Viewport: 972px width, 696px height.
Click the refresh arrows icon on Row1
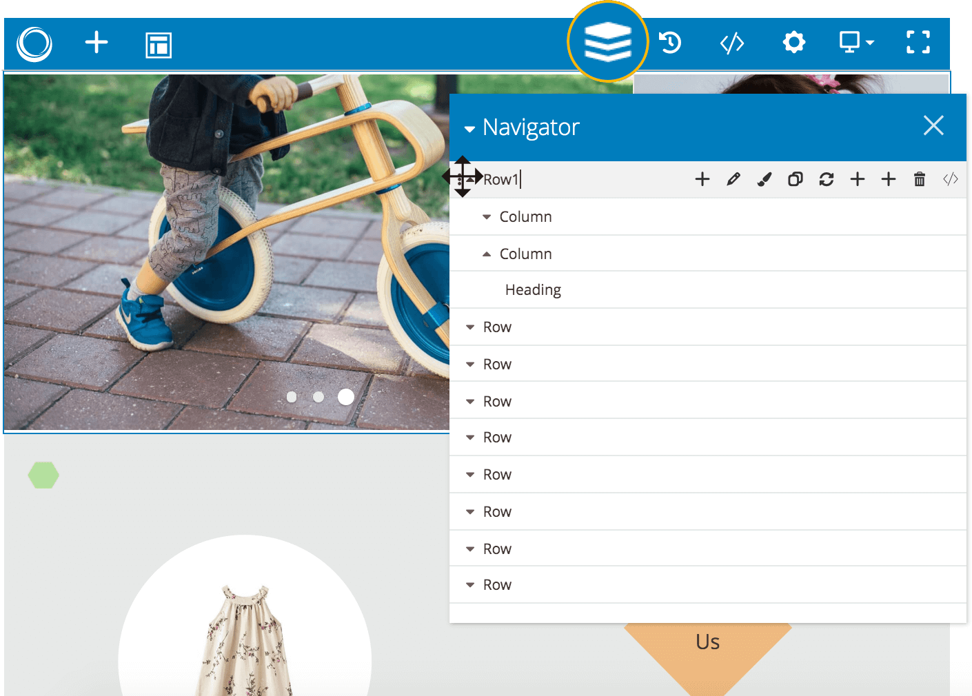(x=827, y=180)
